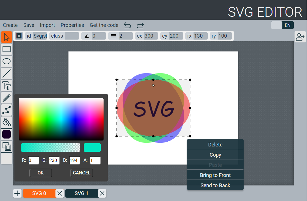Select the Ellipse drawing tool

[x=6, y=61]
